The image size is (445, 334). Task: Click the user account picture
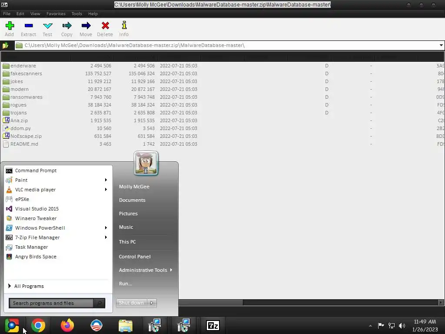pyautogui.click(x=146, y=163)
